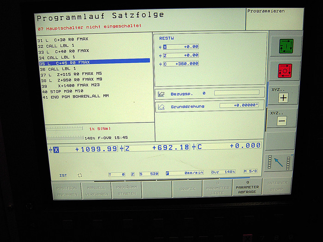Click the Grunddrehung value +0.00000°
The image size is (323, 242).
(239, 106)
